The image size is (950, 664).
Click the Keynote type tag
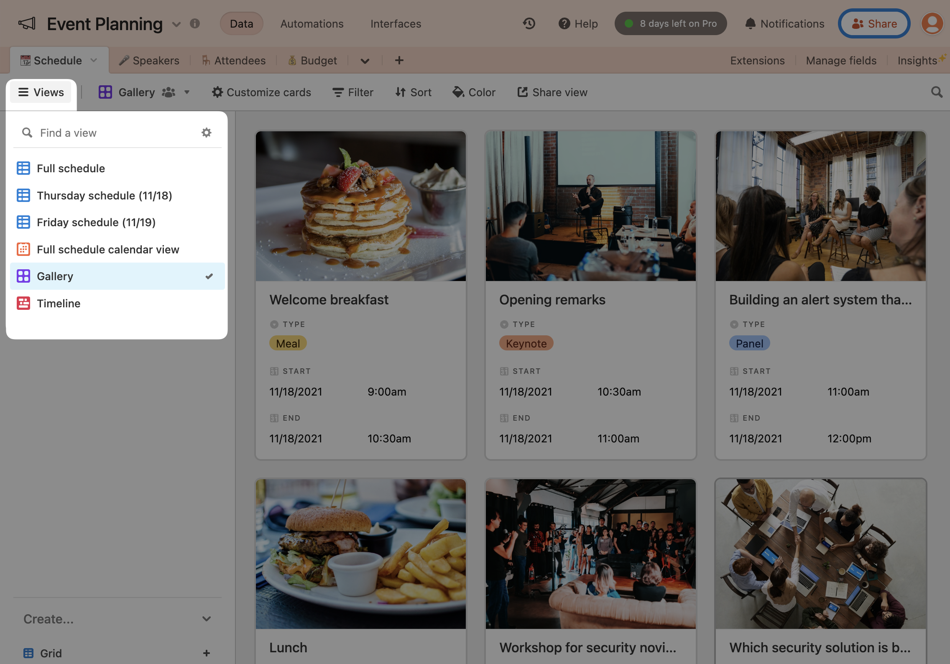(x=526, y=343)
